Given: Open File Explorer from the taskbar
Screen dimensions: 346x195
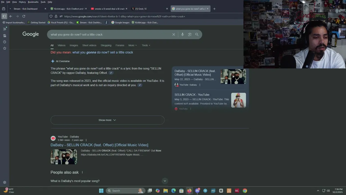Looking at the screenshot, I should point(166,191).
